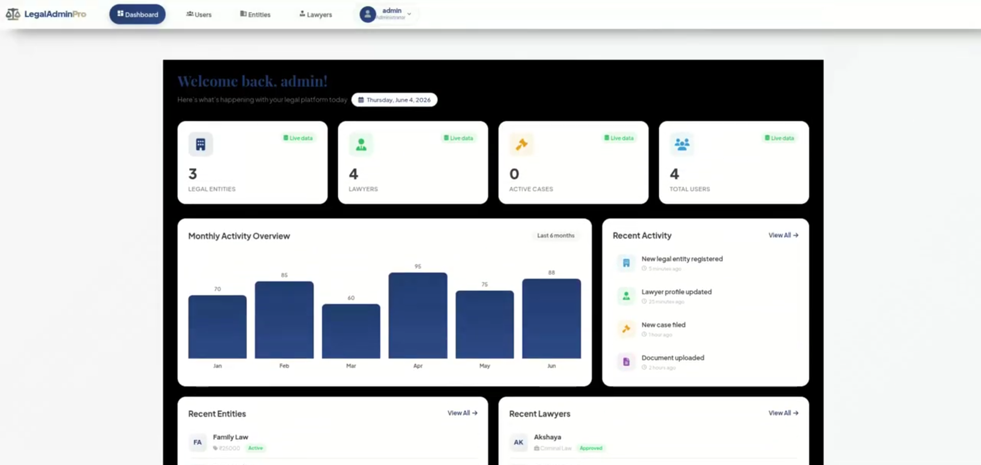This screenshot has width=981, height=465.
Task: Click the lawyer profile updated icon
Action: coord(626,296)
